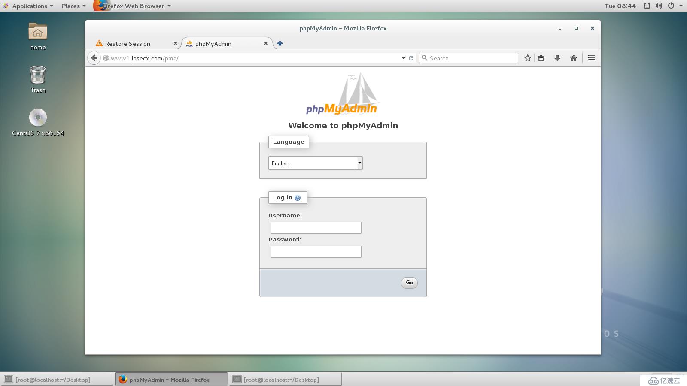Show bookmarks list icon
Screen dimensions: 687x386
[x=541, y=58]
